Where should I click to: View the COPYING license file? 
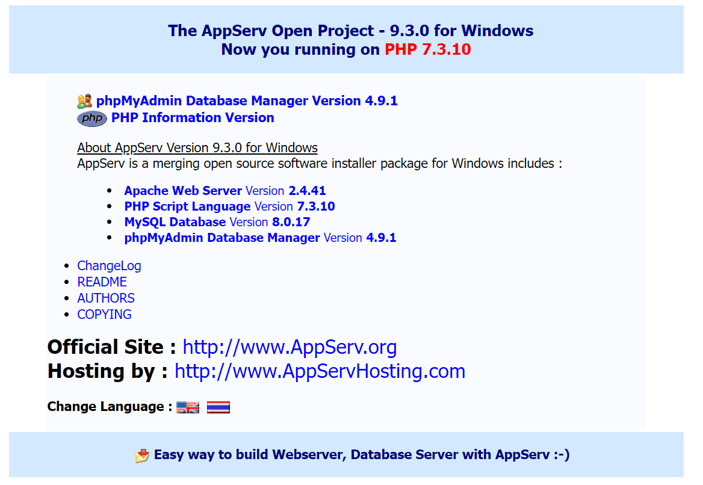[104, 314]
